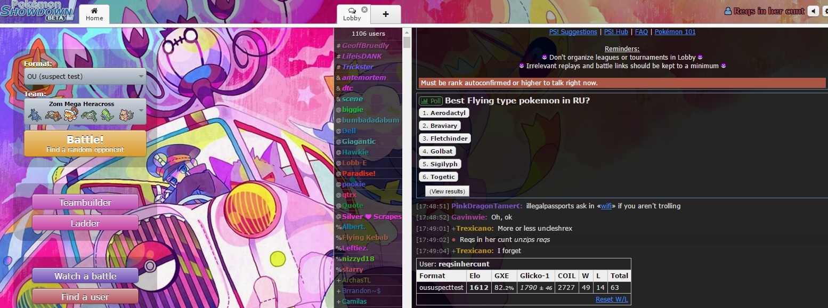The image size is (828, 308).
Task: Vote for 5. Sigilyph in poll
Action: (x=440, y=164)
